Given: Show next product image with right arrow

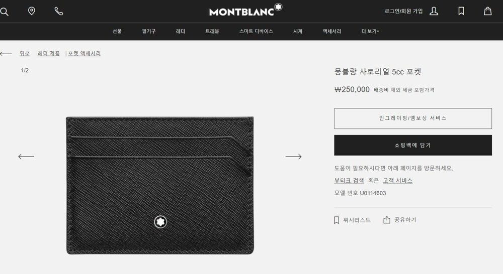Looking at the screenshot, I should [294, 157].
